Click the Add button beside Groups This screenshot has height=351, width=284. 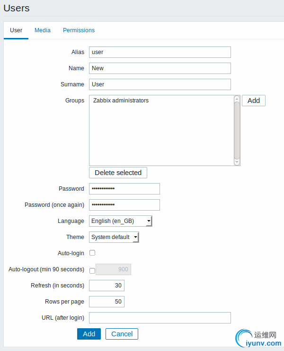[254, 101]
